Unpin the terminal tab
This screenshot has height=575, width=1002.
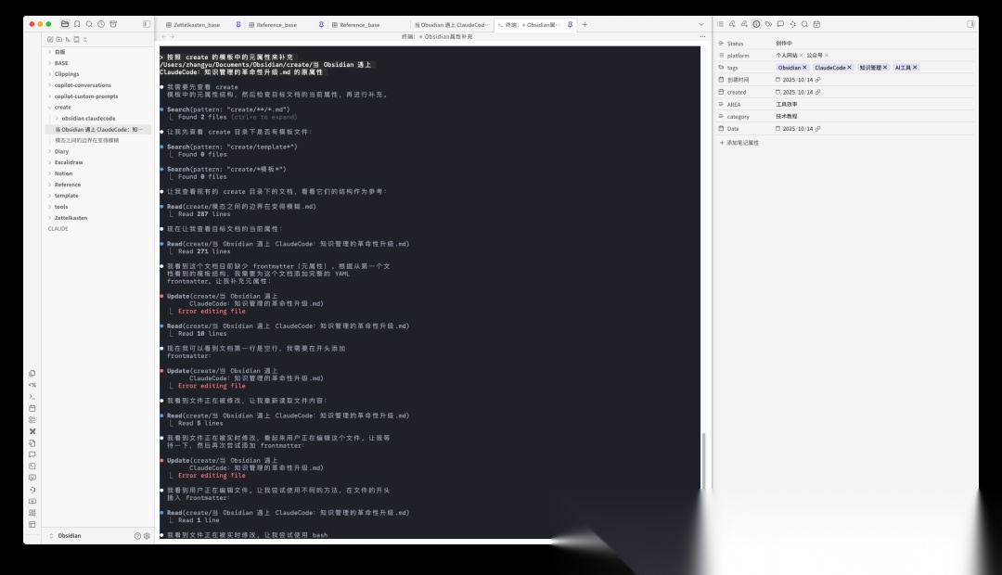coord(570,25)
